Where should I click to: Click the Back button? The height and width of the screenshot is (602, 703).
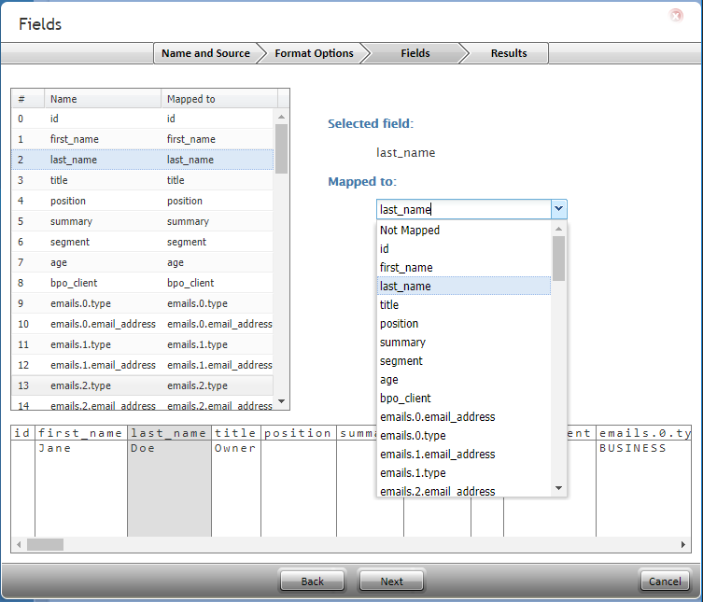tap(312, 581)
